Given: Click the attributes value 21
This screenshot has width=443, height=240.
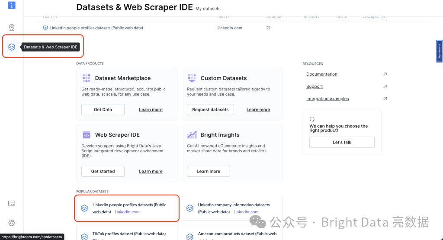Looking at the screenshot, I should point(268,28).
